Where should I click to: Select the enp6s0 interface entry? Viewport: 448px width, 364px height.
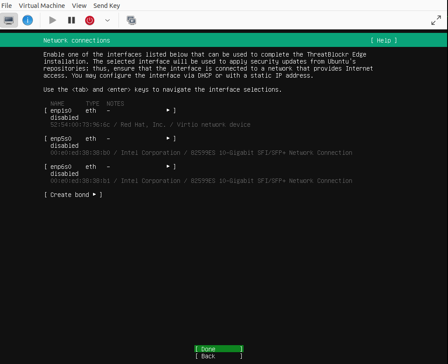point(110,167)
